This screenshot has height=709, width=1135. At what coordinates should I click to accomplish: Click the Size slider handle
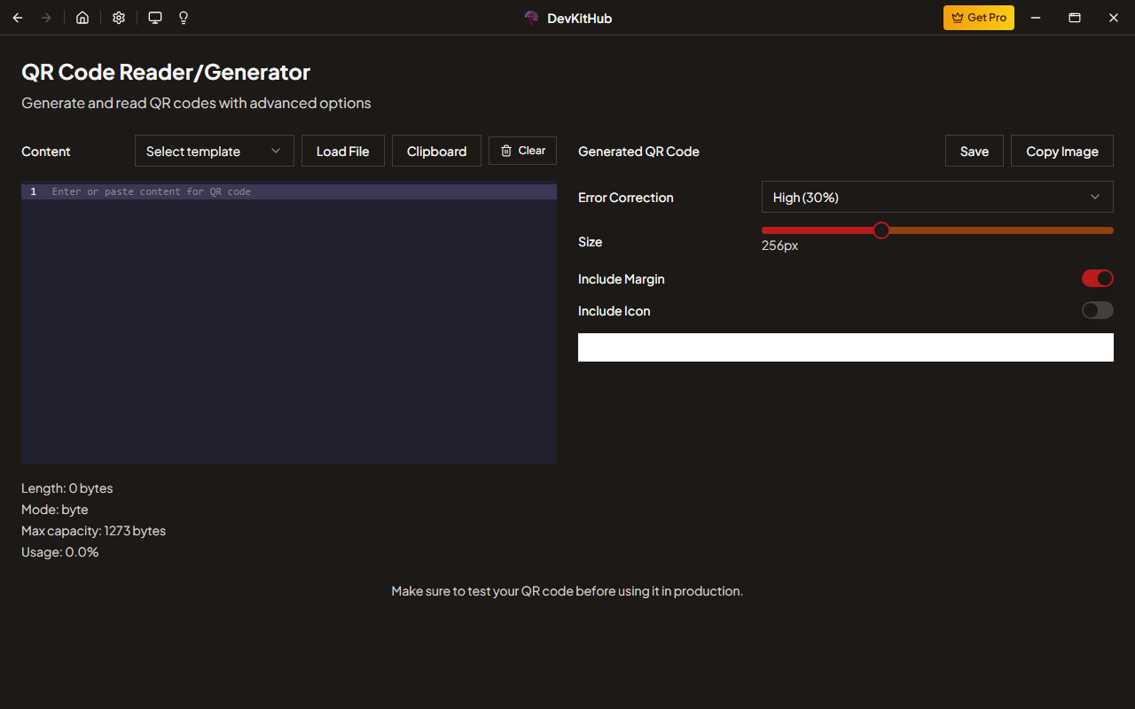(881, 230)
